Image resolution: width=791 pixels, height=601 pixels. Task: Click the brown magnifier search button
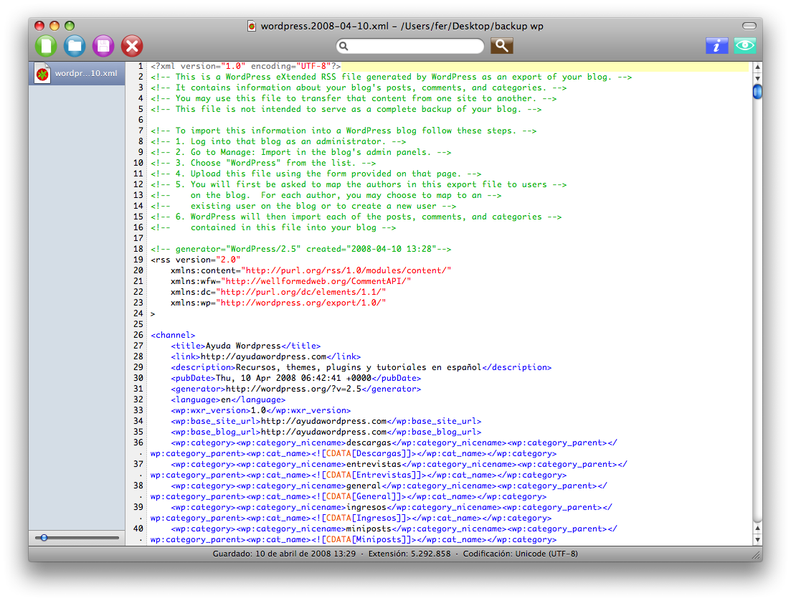tap(502, 46)
